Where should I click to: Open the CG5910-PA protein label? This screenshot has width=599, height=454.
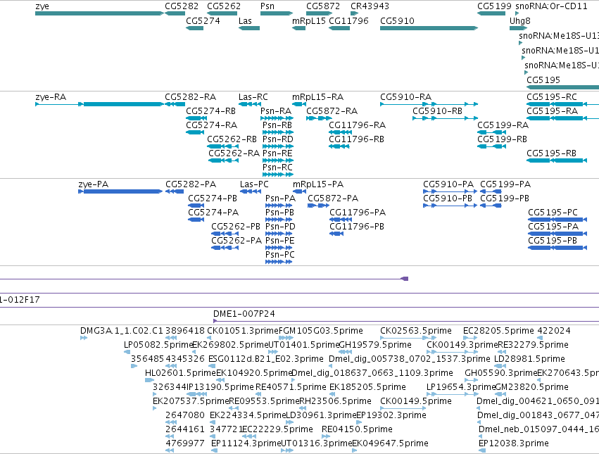[x=448, y=184]
